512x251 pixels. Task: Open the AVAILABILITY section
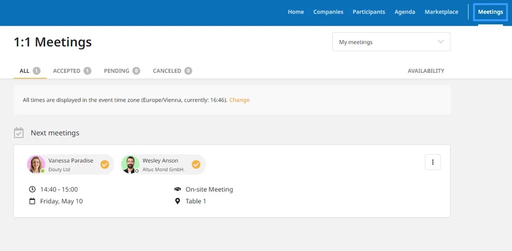click(426, 71)
